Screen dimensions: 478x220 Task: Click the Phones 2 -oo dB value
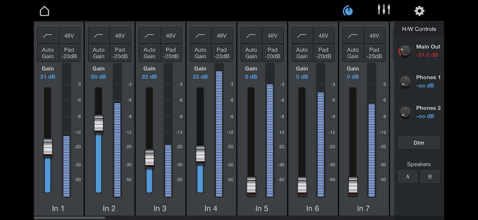point(425,116)
